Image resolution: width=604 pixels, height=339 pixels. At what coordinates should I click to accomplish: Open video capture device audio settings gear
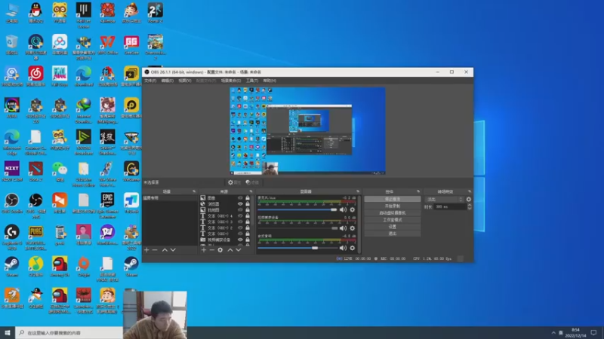coord(352,228)
